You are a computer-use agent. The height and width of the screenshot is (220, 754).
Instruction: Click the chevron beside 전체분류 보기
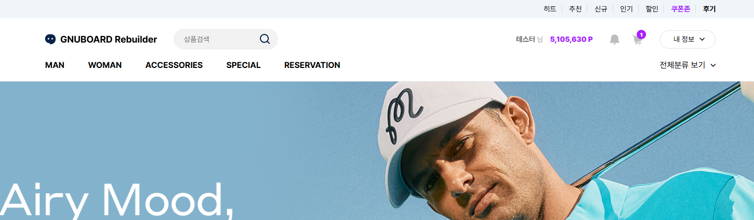[x=713, y=65]
